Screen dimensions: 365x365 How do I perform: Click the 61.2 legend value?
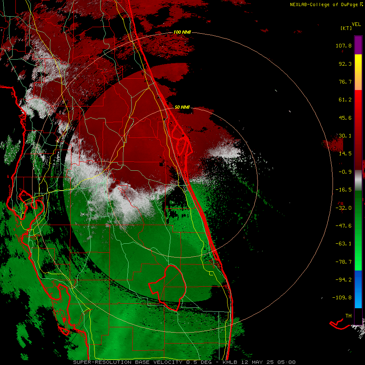tap(345, 100)
